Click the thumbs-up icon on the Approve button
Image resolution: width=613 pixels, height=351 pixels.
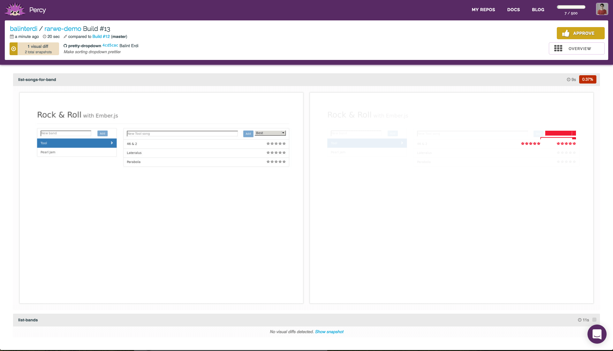point(566,33)
